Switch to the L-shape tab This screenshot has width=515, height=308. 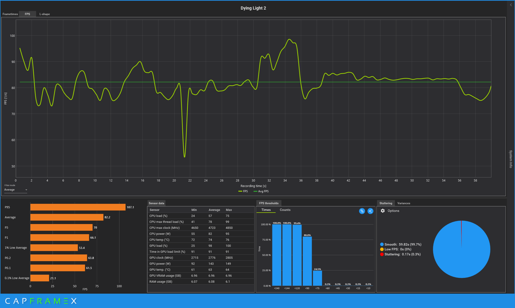coord(45,14)
